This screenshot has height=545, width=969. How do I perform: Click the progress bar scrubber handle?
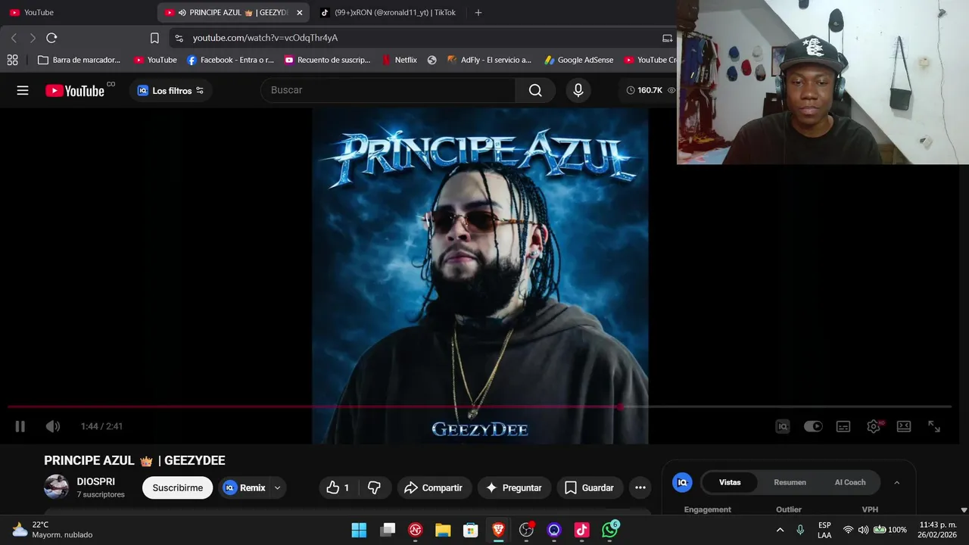(x=621, y=407)
